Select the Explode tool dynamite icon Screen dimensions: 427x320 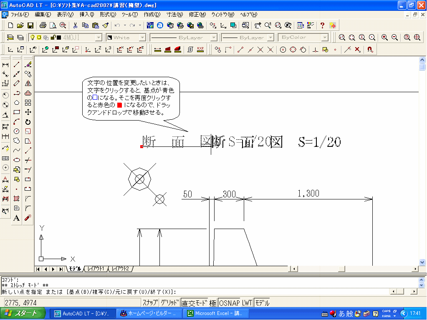pos(28,218)
